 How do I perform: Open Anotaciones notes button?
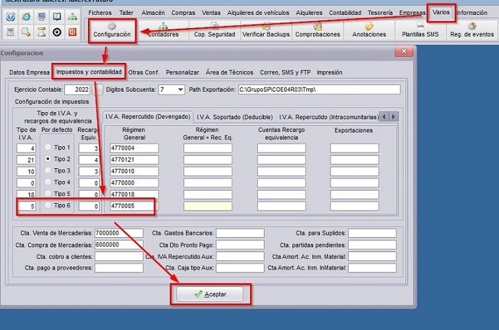point(369,30)
